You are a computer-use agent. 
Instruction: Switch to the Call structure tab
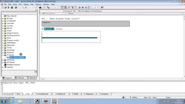(21, 78)
